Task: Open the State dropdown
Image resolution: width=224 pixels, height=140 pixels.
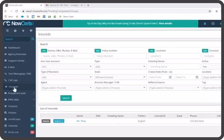Action: pos(120,77)
